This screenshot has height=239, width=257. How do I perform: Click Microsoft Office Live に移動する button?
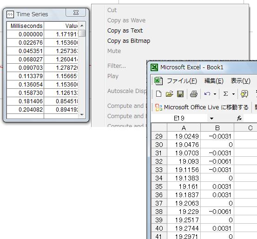[202, 107]
